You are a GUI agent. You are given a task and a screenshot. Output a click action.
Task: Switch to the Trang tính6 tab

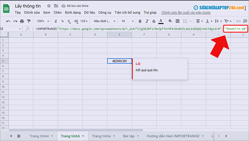point(101,136)
